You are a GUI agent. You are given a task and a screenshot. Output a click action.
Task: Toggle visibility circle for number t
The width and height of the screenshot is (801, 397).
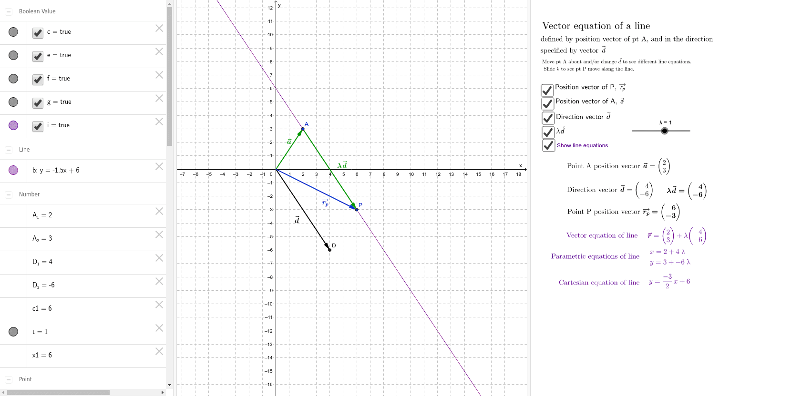tap(13, 332)
